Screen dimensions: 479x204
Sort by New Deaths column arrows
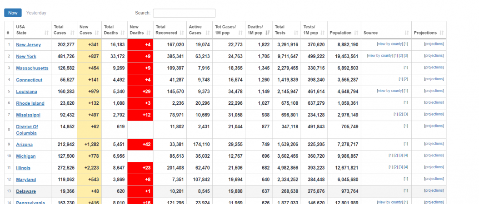[x=149, y=33]
